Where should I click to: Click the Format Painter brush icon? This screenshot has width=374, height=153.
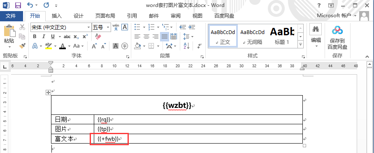[22, 46]
